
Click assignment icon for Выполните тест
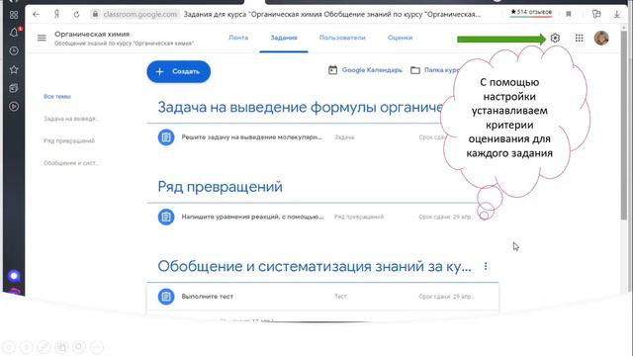tap(166, 297)
